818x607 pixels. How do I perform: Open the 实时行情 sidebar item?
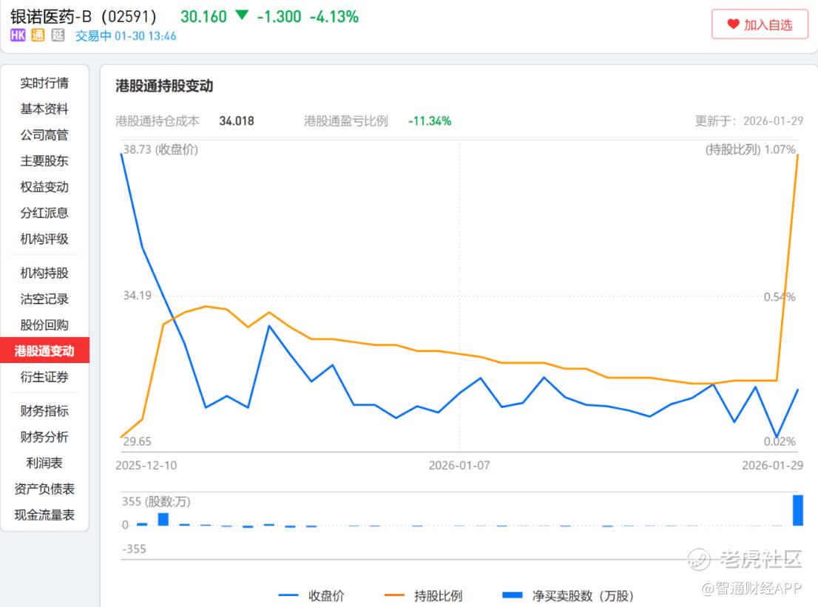click(44, 83)
